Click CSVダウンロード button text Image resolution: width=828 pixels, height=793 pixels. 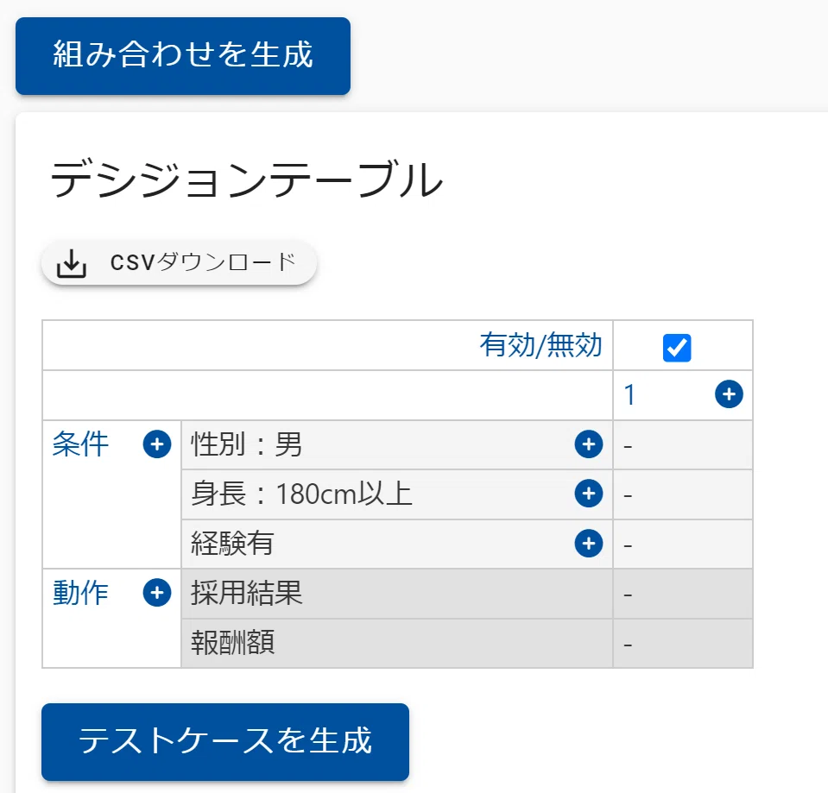point(203,262)
